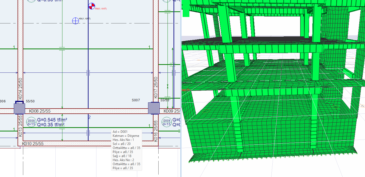Click the G=0.545 tf/m² load text
The height and width of the screenshot is (177, 365).
(52, 120)
